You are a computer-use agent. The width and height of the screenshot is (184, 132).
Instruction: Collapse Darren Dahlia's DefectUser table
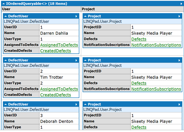click(x=6, y=16)
